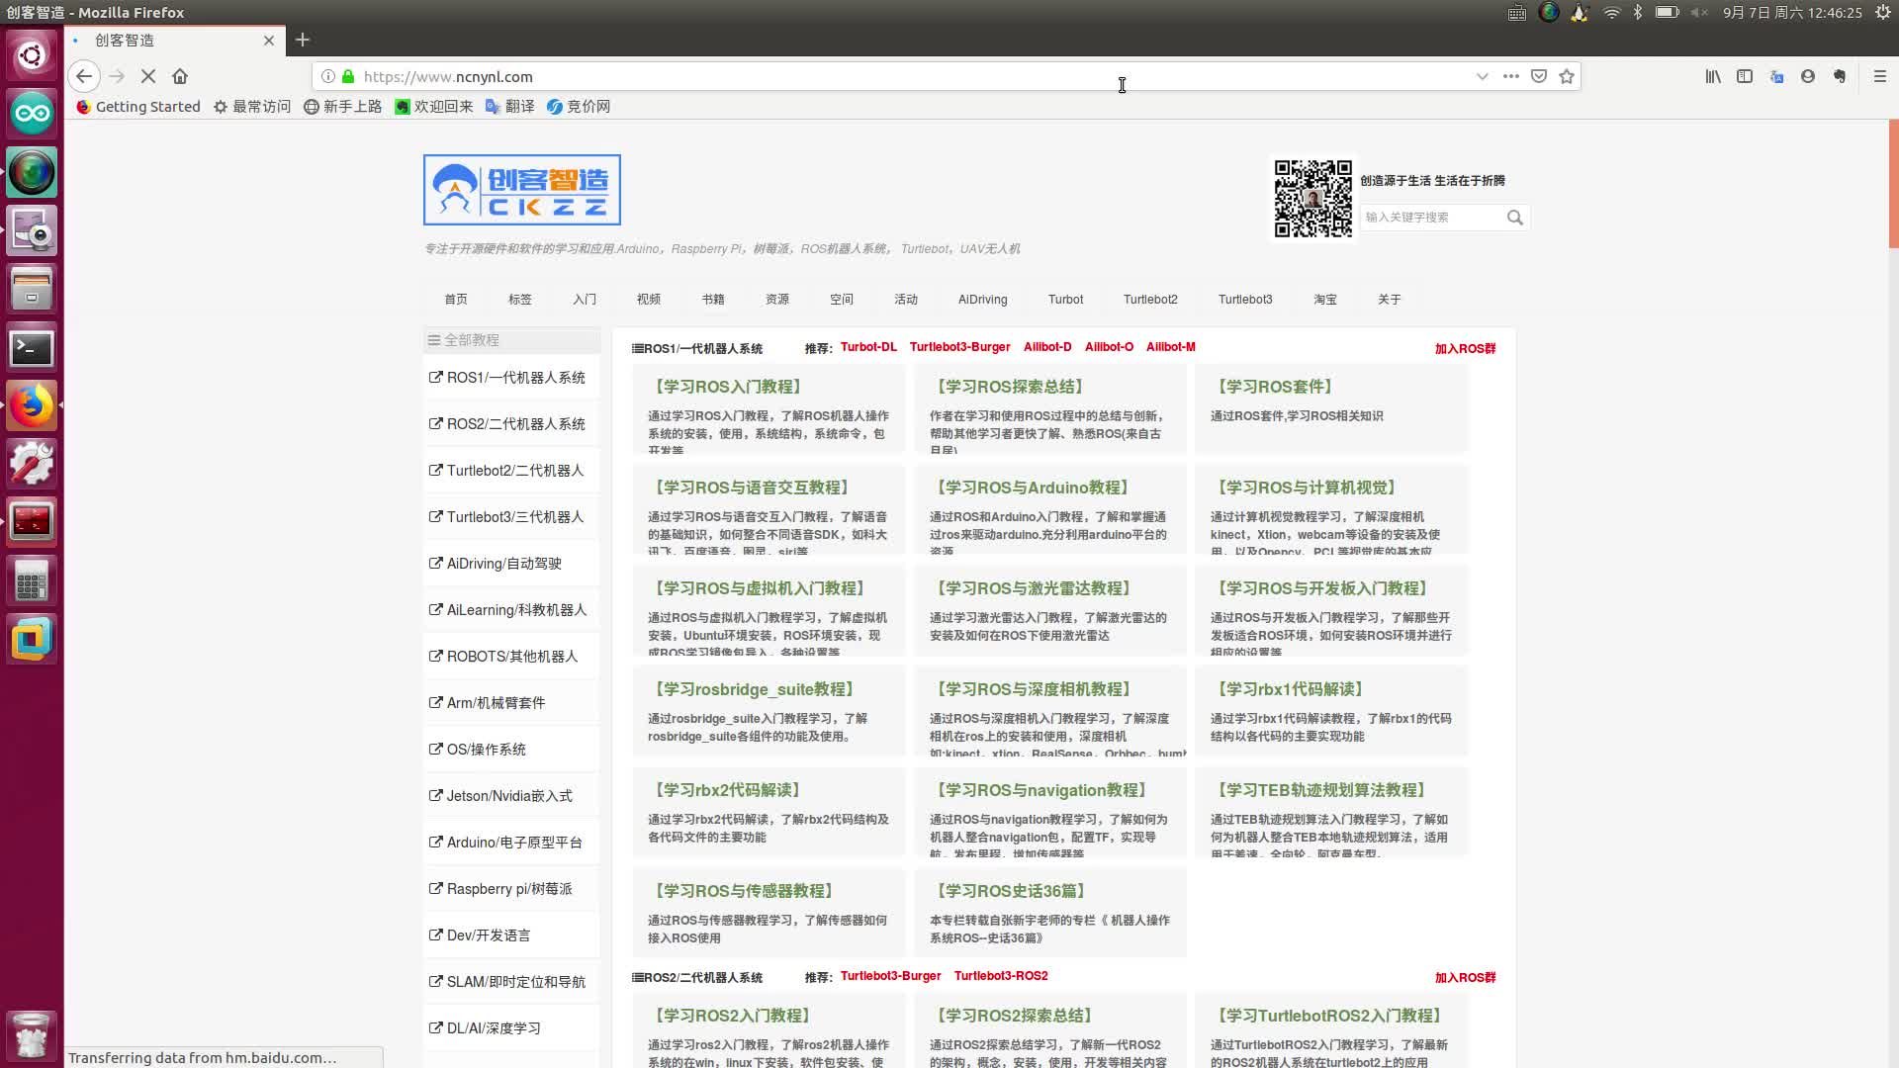Open the sidebars panel icon in Firefox
Screen dimensions: 1899x1068
click(1744, 76)
